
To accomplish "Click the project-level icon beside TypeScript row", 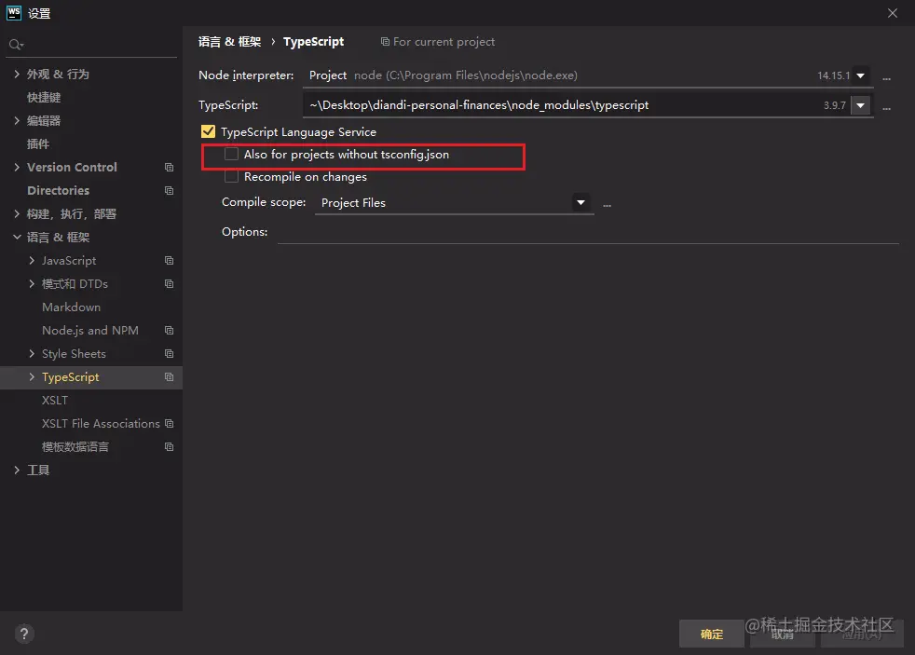I will click(x=170, y=377).
